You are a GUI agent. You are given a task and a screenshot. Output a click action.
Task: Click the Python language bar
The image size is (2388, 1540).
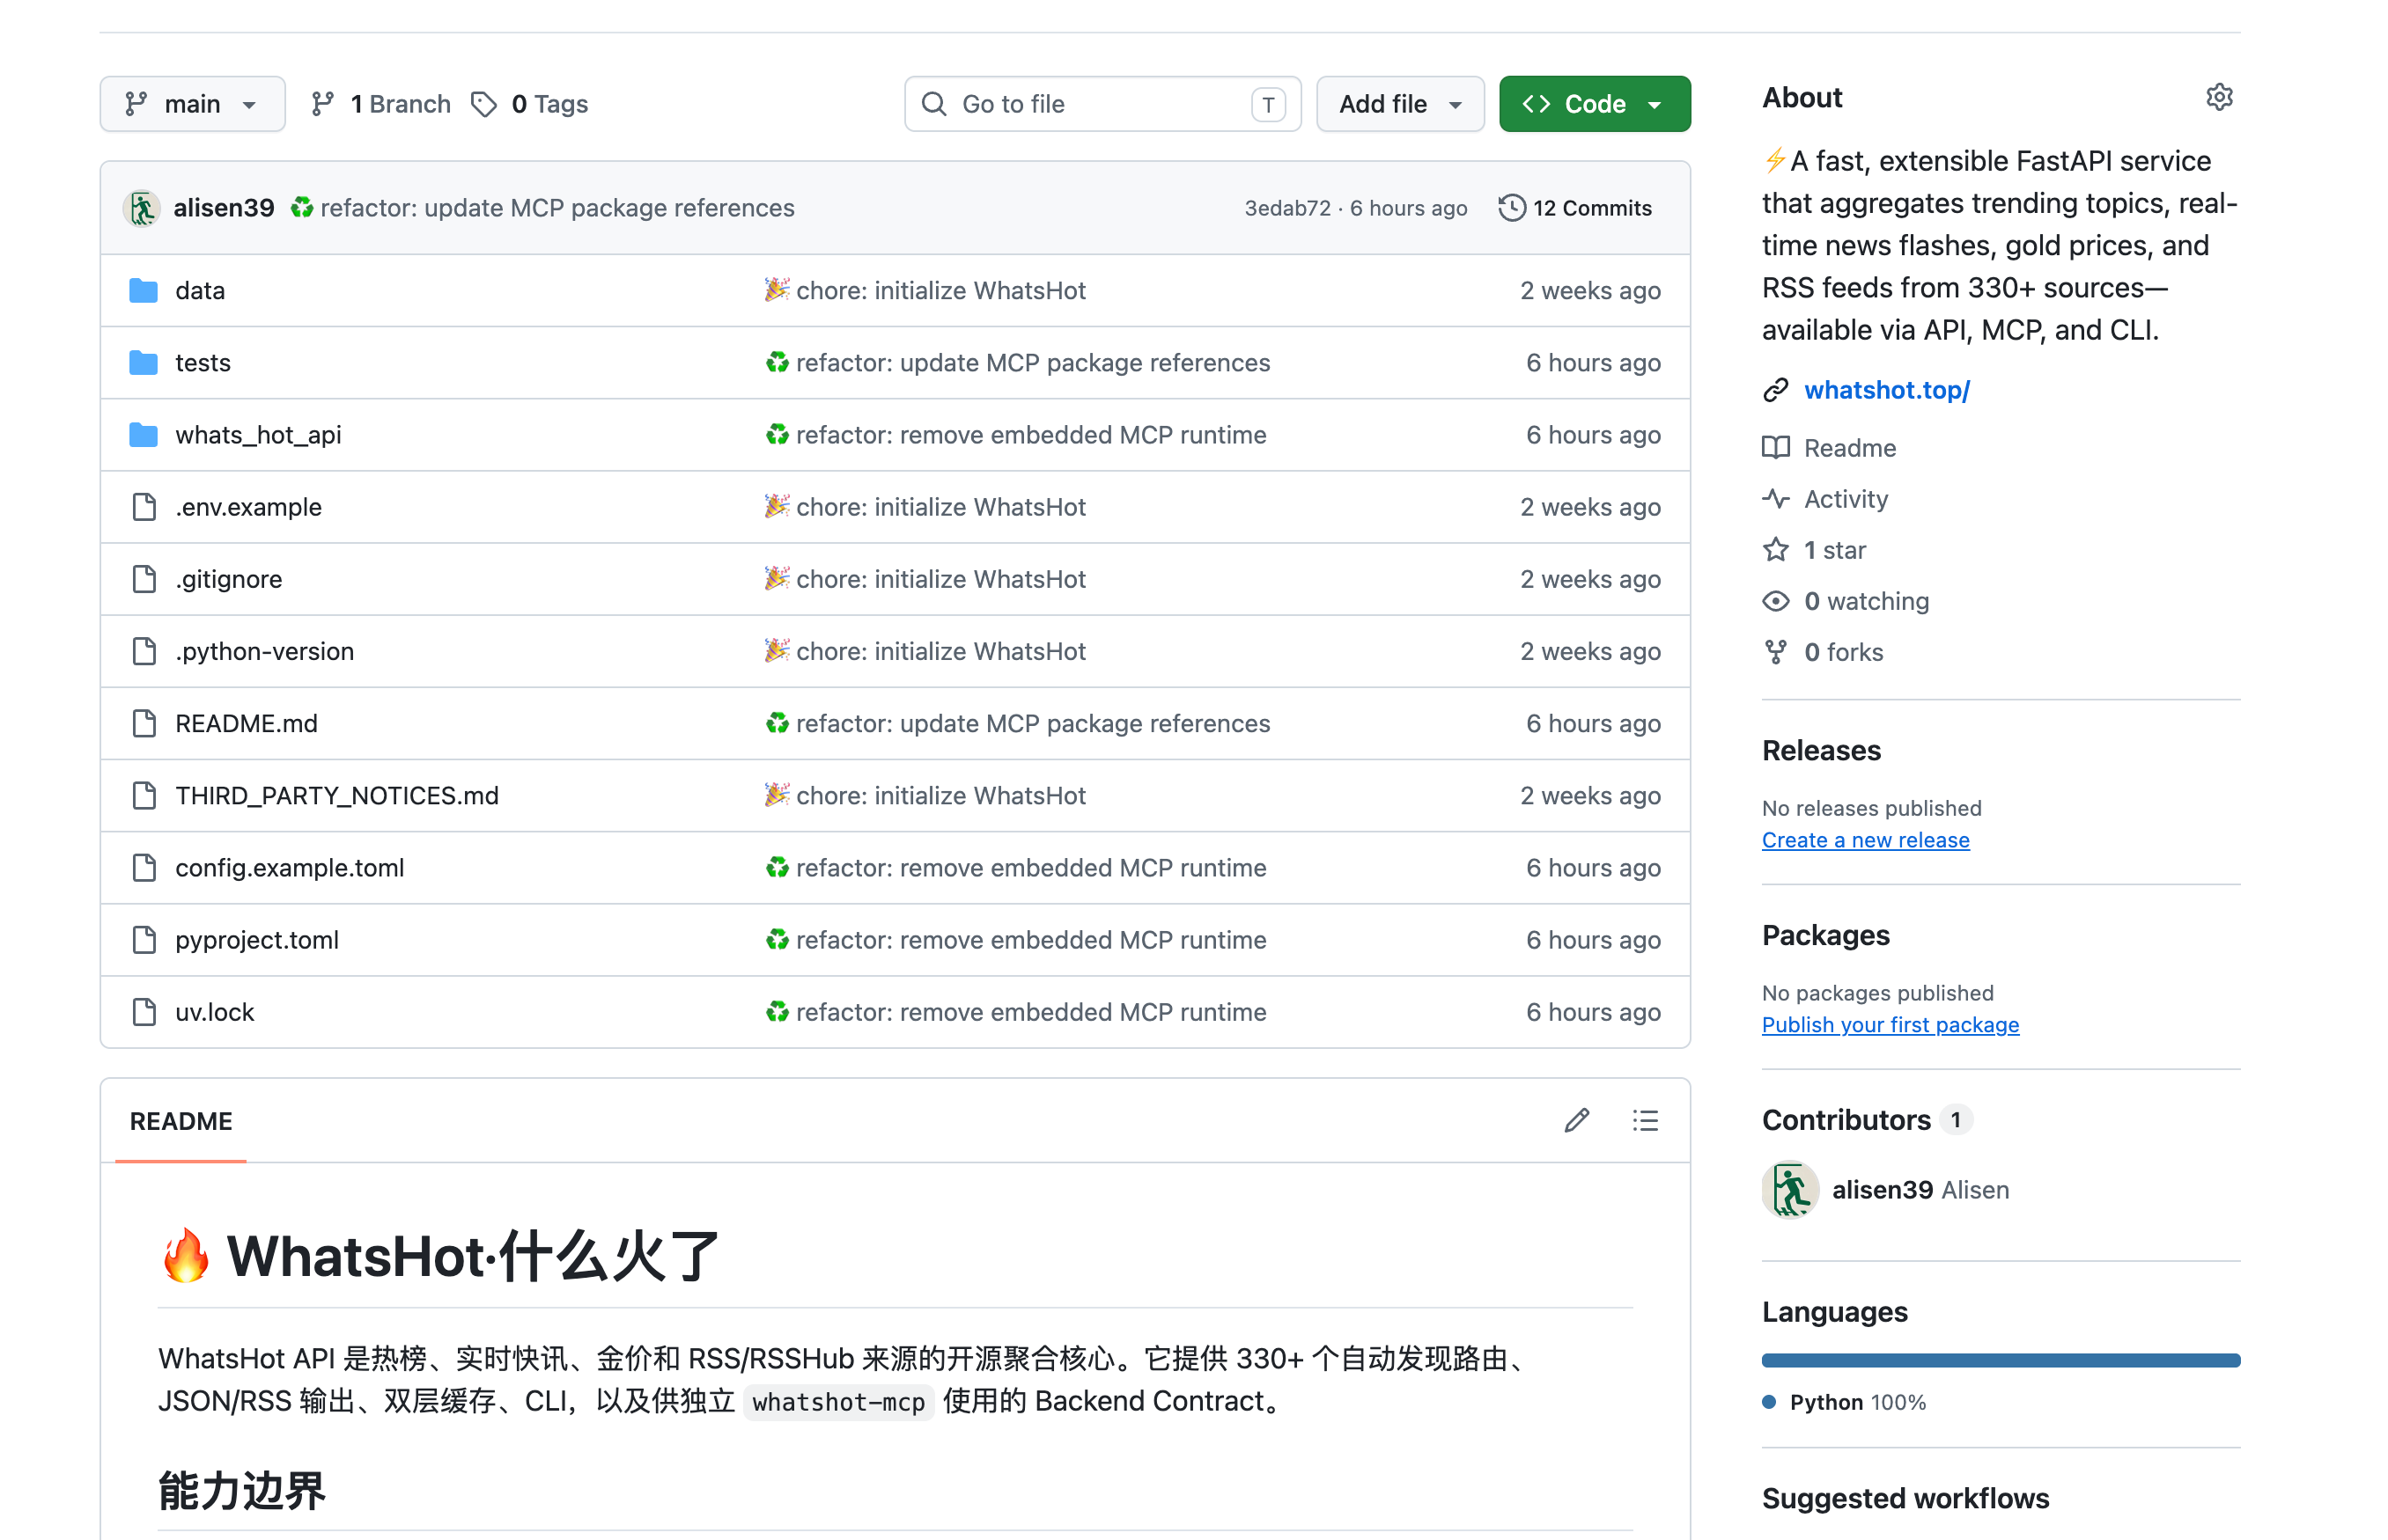pos(2001,1360)
